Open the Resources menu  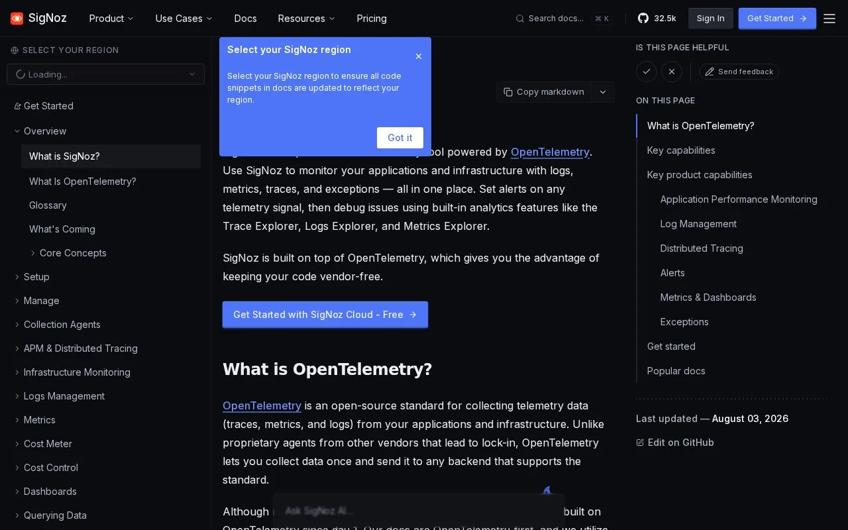tap(307, 19)
